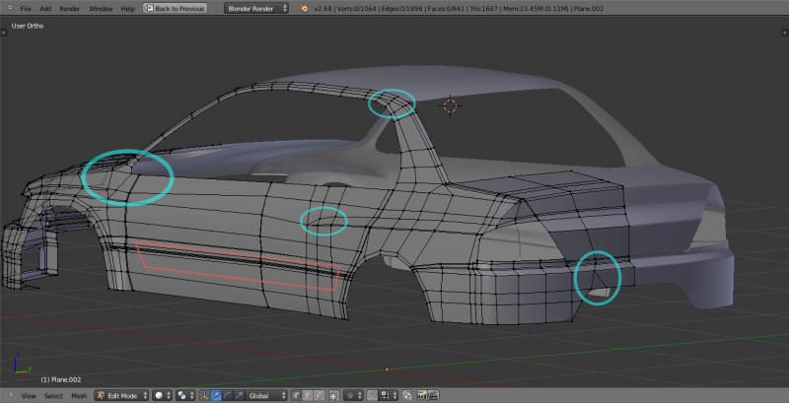Image resolution: width=789 pixels, height=403 pixels.
Task: Open the Edit Mode dropdown
Action: tap(121, 395)
